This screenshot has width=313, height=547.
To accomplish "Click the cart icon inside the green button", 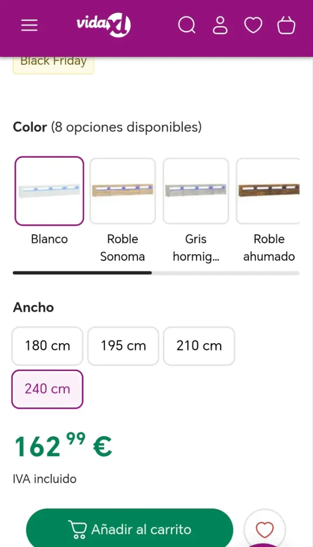I will [x=78, y=529].
